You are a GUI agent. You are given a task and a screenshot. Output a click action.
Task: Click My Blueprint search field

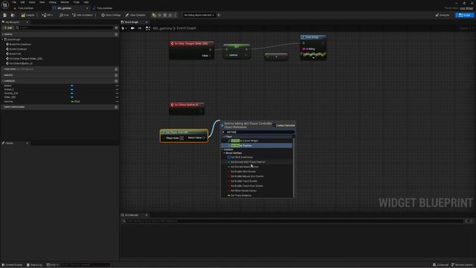pyautogui.click(x=65, y=28)
